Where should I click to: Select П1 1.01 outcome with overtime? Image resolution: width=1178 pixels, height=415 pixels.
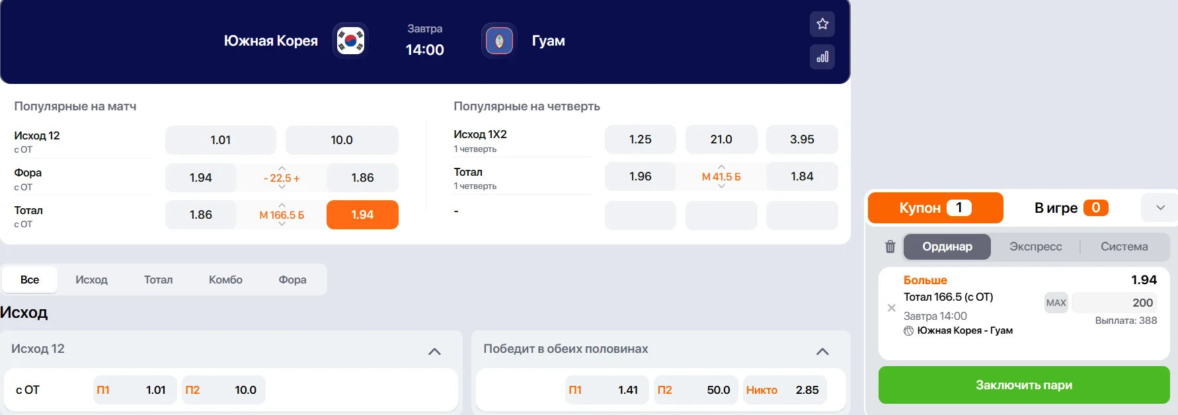tap(134, 390)
